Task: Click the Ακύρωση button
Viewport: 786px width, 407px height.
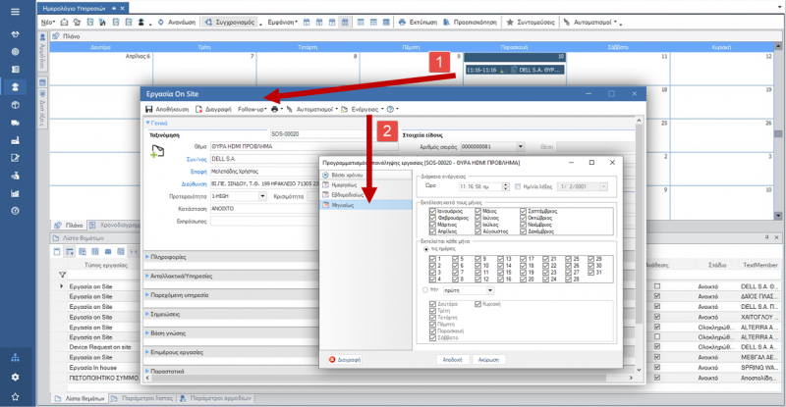Action: click(488, 360)
